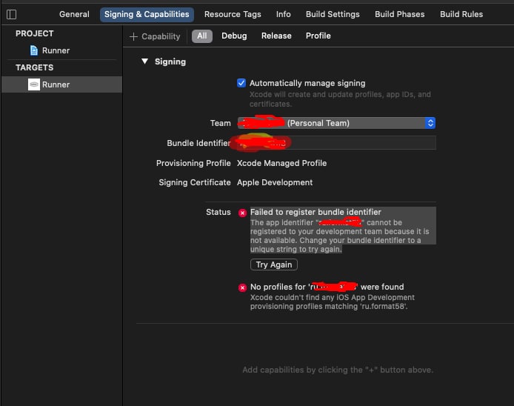Select the Release configuration filter
This screenshot has width=514, height=406.
tap(276, 36)
